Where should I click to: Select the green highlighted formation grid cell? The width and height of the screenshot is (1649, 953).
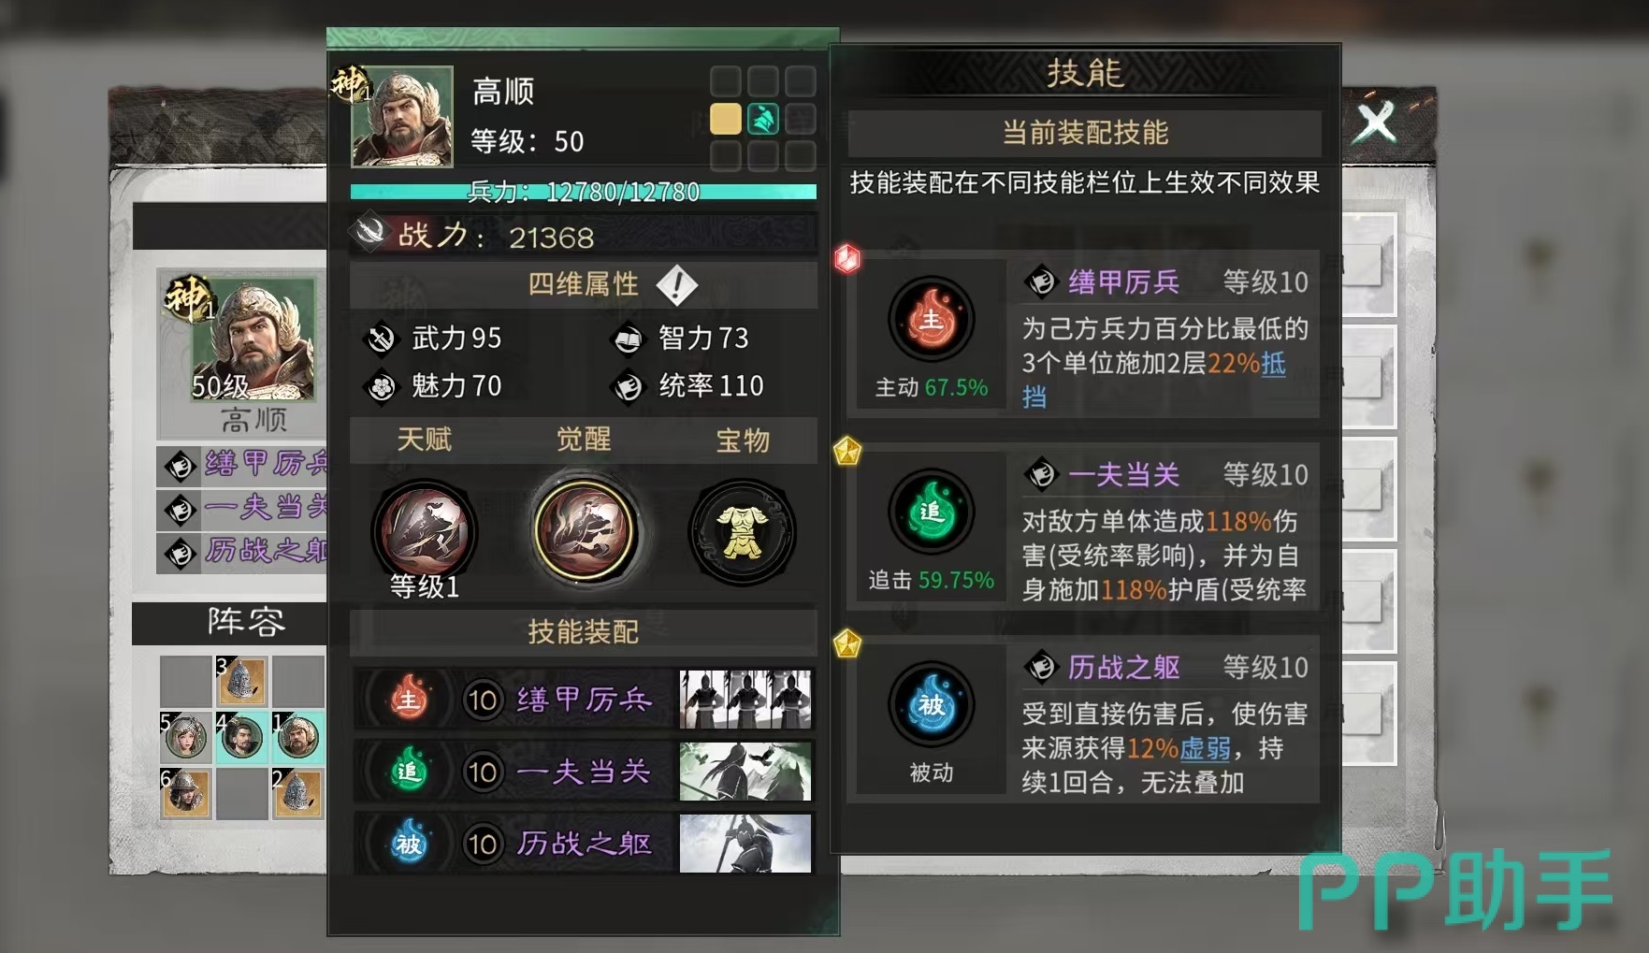(x=763, y=119)
